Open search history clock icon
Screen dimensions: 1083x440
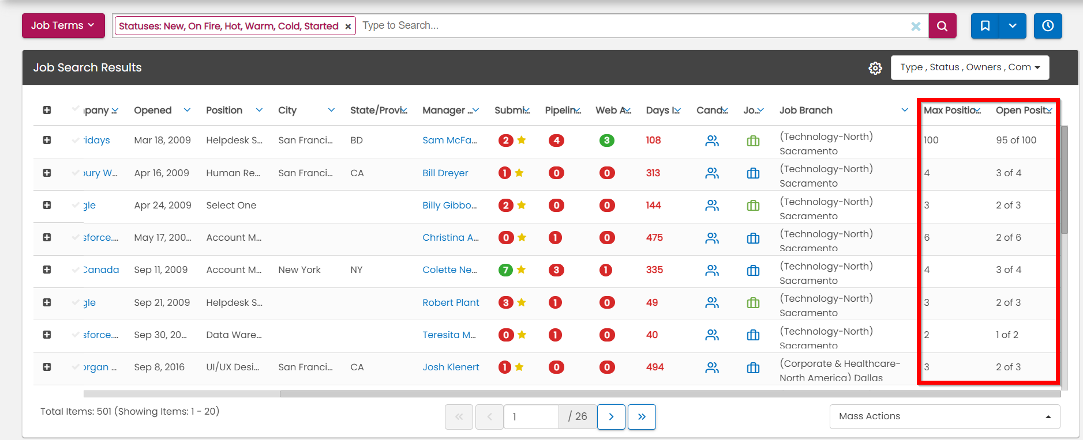pyautogui.click(x=1047, y=26)
